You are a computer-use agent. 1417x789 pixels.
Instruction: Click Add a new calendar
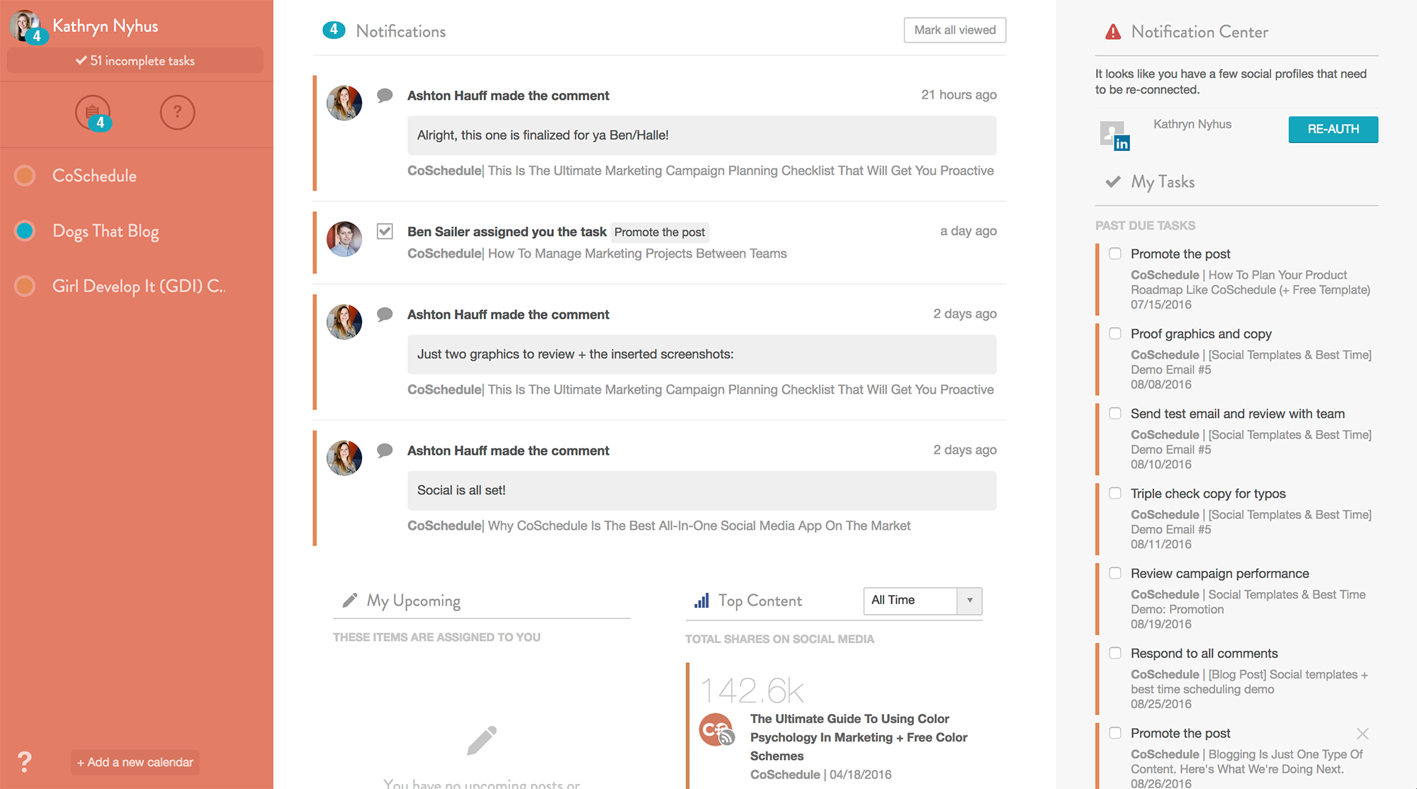tap(134, 762)
